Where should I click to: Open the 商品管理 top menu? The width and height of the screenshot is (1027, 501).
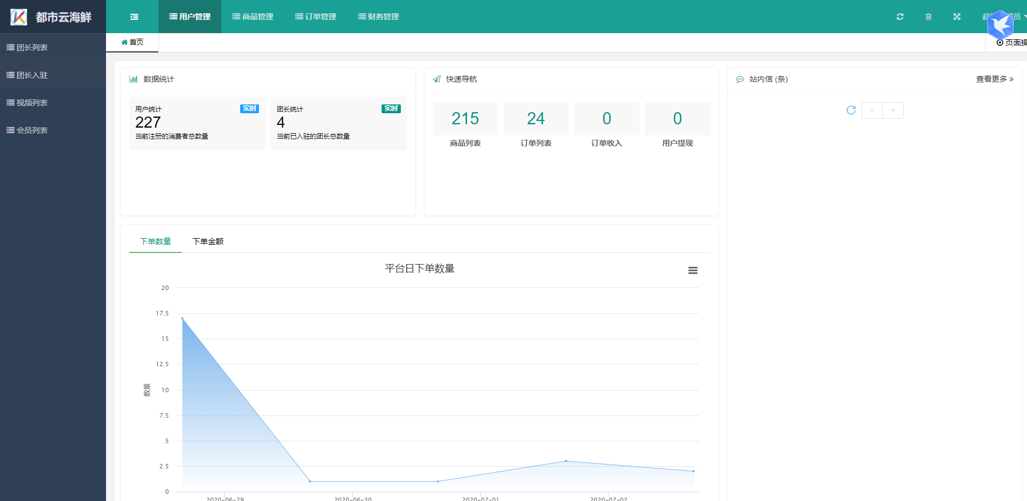coord(253,17)
